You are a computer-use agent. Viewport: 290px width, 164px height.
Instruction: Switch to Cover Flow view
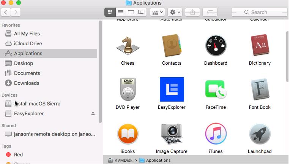tap(142, 12)
